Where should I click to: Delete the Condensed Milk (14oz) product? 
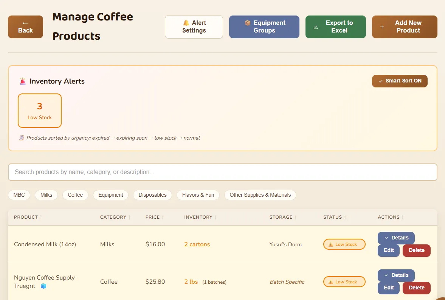tap(416, 250)
